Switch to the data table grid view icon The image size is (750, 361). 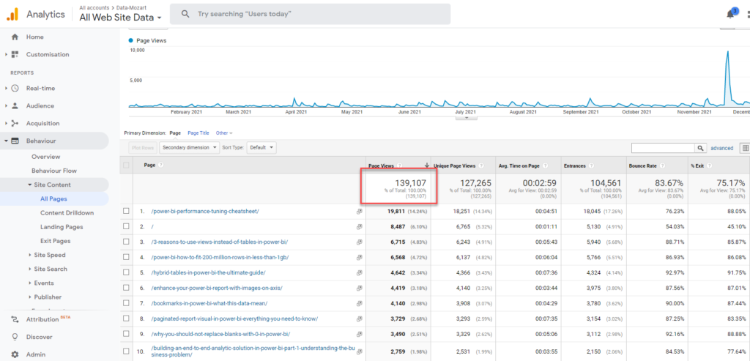(745, 148)
